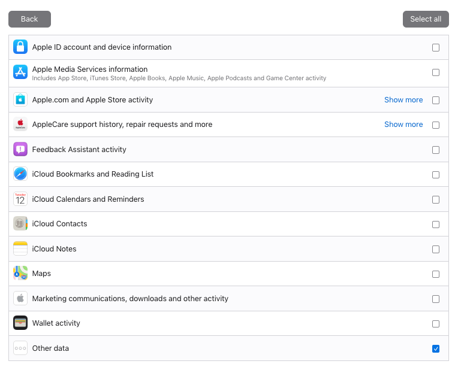Image resolution: width=461 pixels, height=370 pixels.
Task: Click 'Apple Media Services information' label
Action: click(x=90, y=69)
